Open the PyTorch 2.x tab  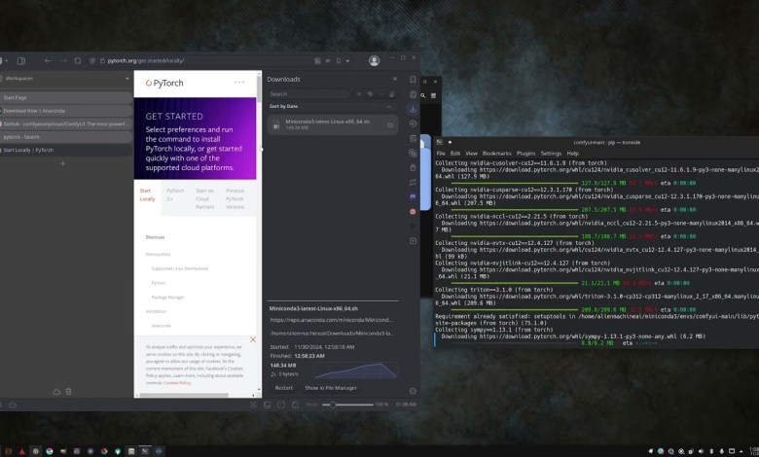point(175,194)
